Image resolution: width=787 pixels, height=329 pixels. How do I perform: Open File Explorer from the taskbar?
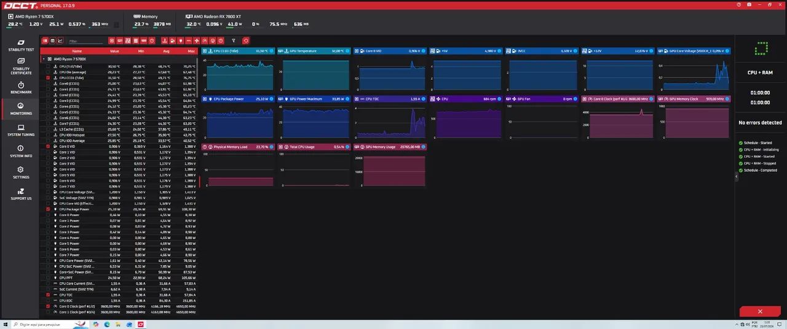click(118, 325)
